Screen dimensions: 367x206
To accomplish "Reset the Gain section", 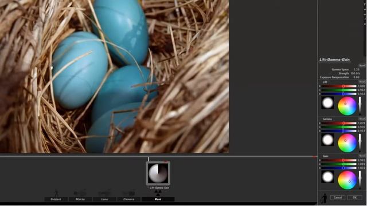I will (x=362, y=156).
